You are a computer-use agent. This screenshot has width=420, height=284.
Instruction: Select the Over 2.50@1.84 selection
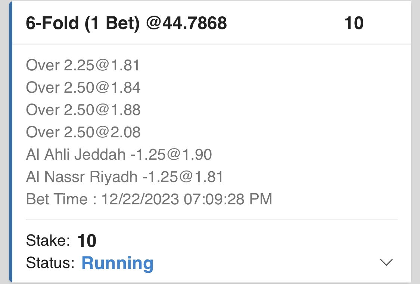(x=83, y=88)
